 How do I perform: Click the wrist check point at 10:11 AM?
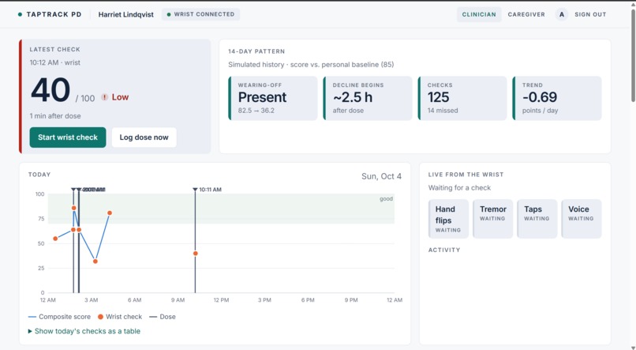pos(196,254)
